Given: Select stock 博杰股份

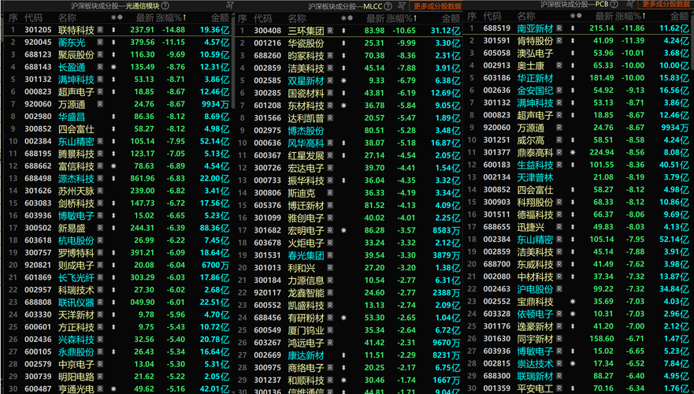Looking at the screenshot, I should [306, 131].
